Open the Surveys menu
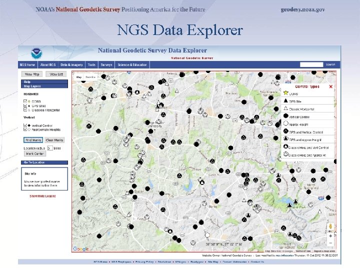Screen dimensions: 360x270 coord(106,64)
